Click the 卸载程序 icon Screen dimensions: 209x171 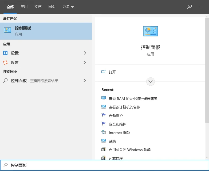point(104,158)
